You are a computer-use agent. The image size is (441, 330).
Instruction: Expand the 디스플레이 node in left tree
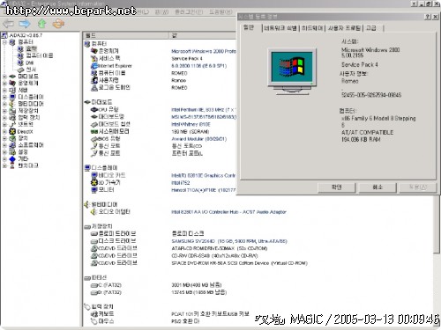(x=4, y=97)
